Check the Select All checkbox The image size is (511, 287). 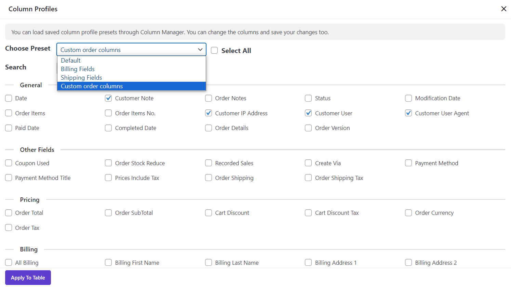pyautogui.click(x=214, y=51)
